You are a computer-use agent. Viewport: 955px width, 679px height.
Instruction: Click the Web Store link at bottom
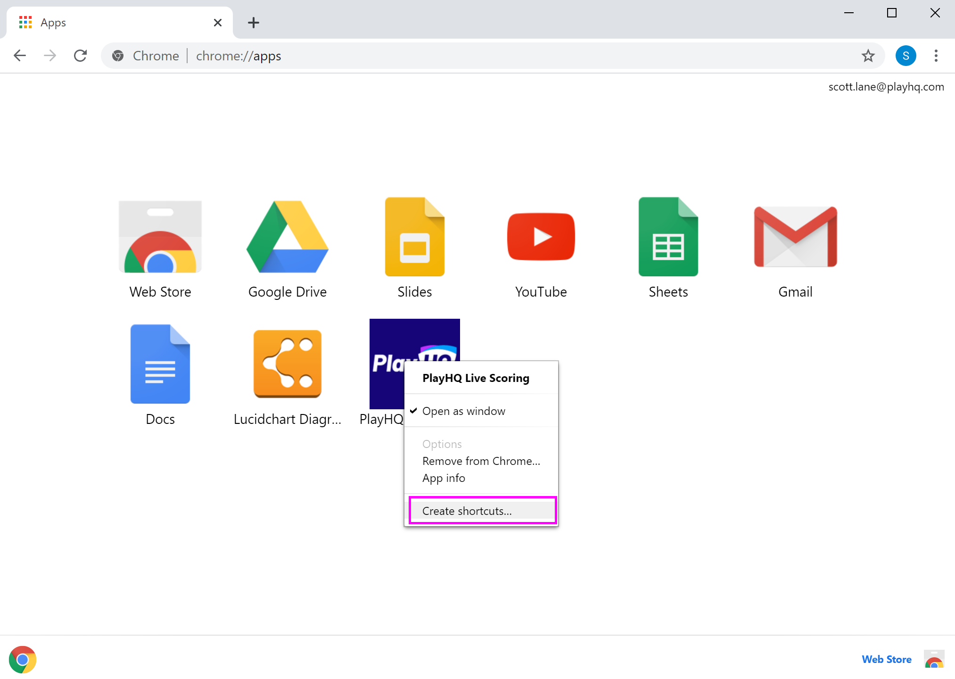pyautogui.click(x=886, y=659)
